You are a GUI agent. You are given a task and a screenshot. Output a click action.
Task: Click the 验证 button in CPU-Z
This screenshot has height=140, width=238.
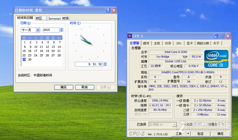[200, 134]
